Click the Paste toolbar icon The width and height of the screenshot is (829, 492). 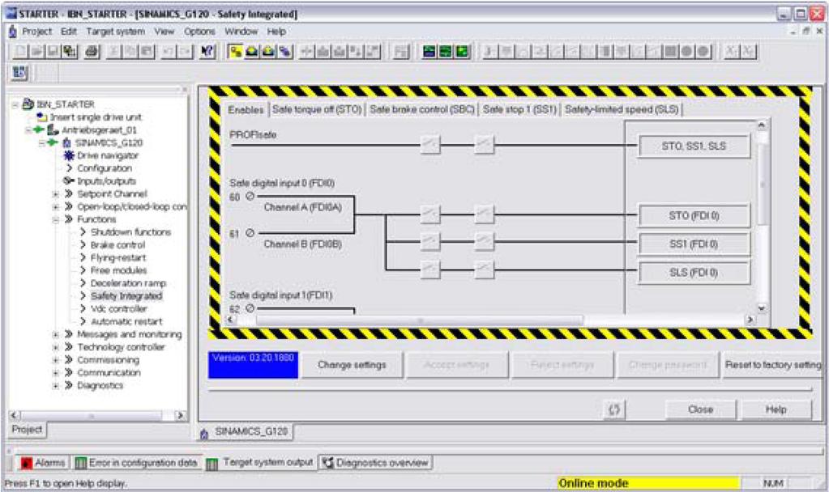[147, 51]
